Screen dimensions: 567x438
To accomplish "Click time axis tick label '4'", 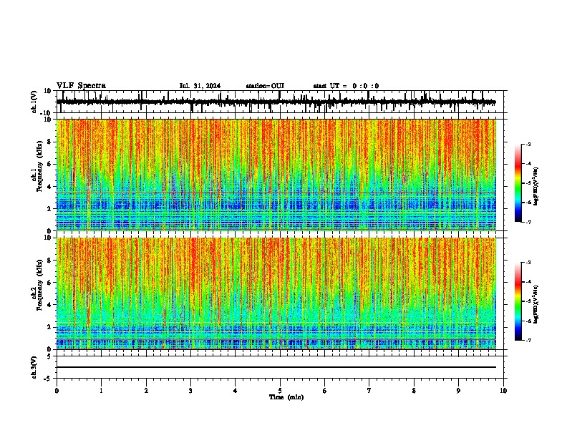I will (x=236, y=391).
